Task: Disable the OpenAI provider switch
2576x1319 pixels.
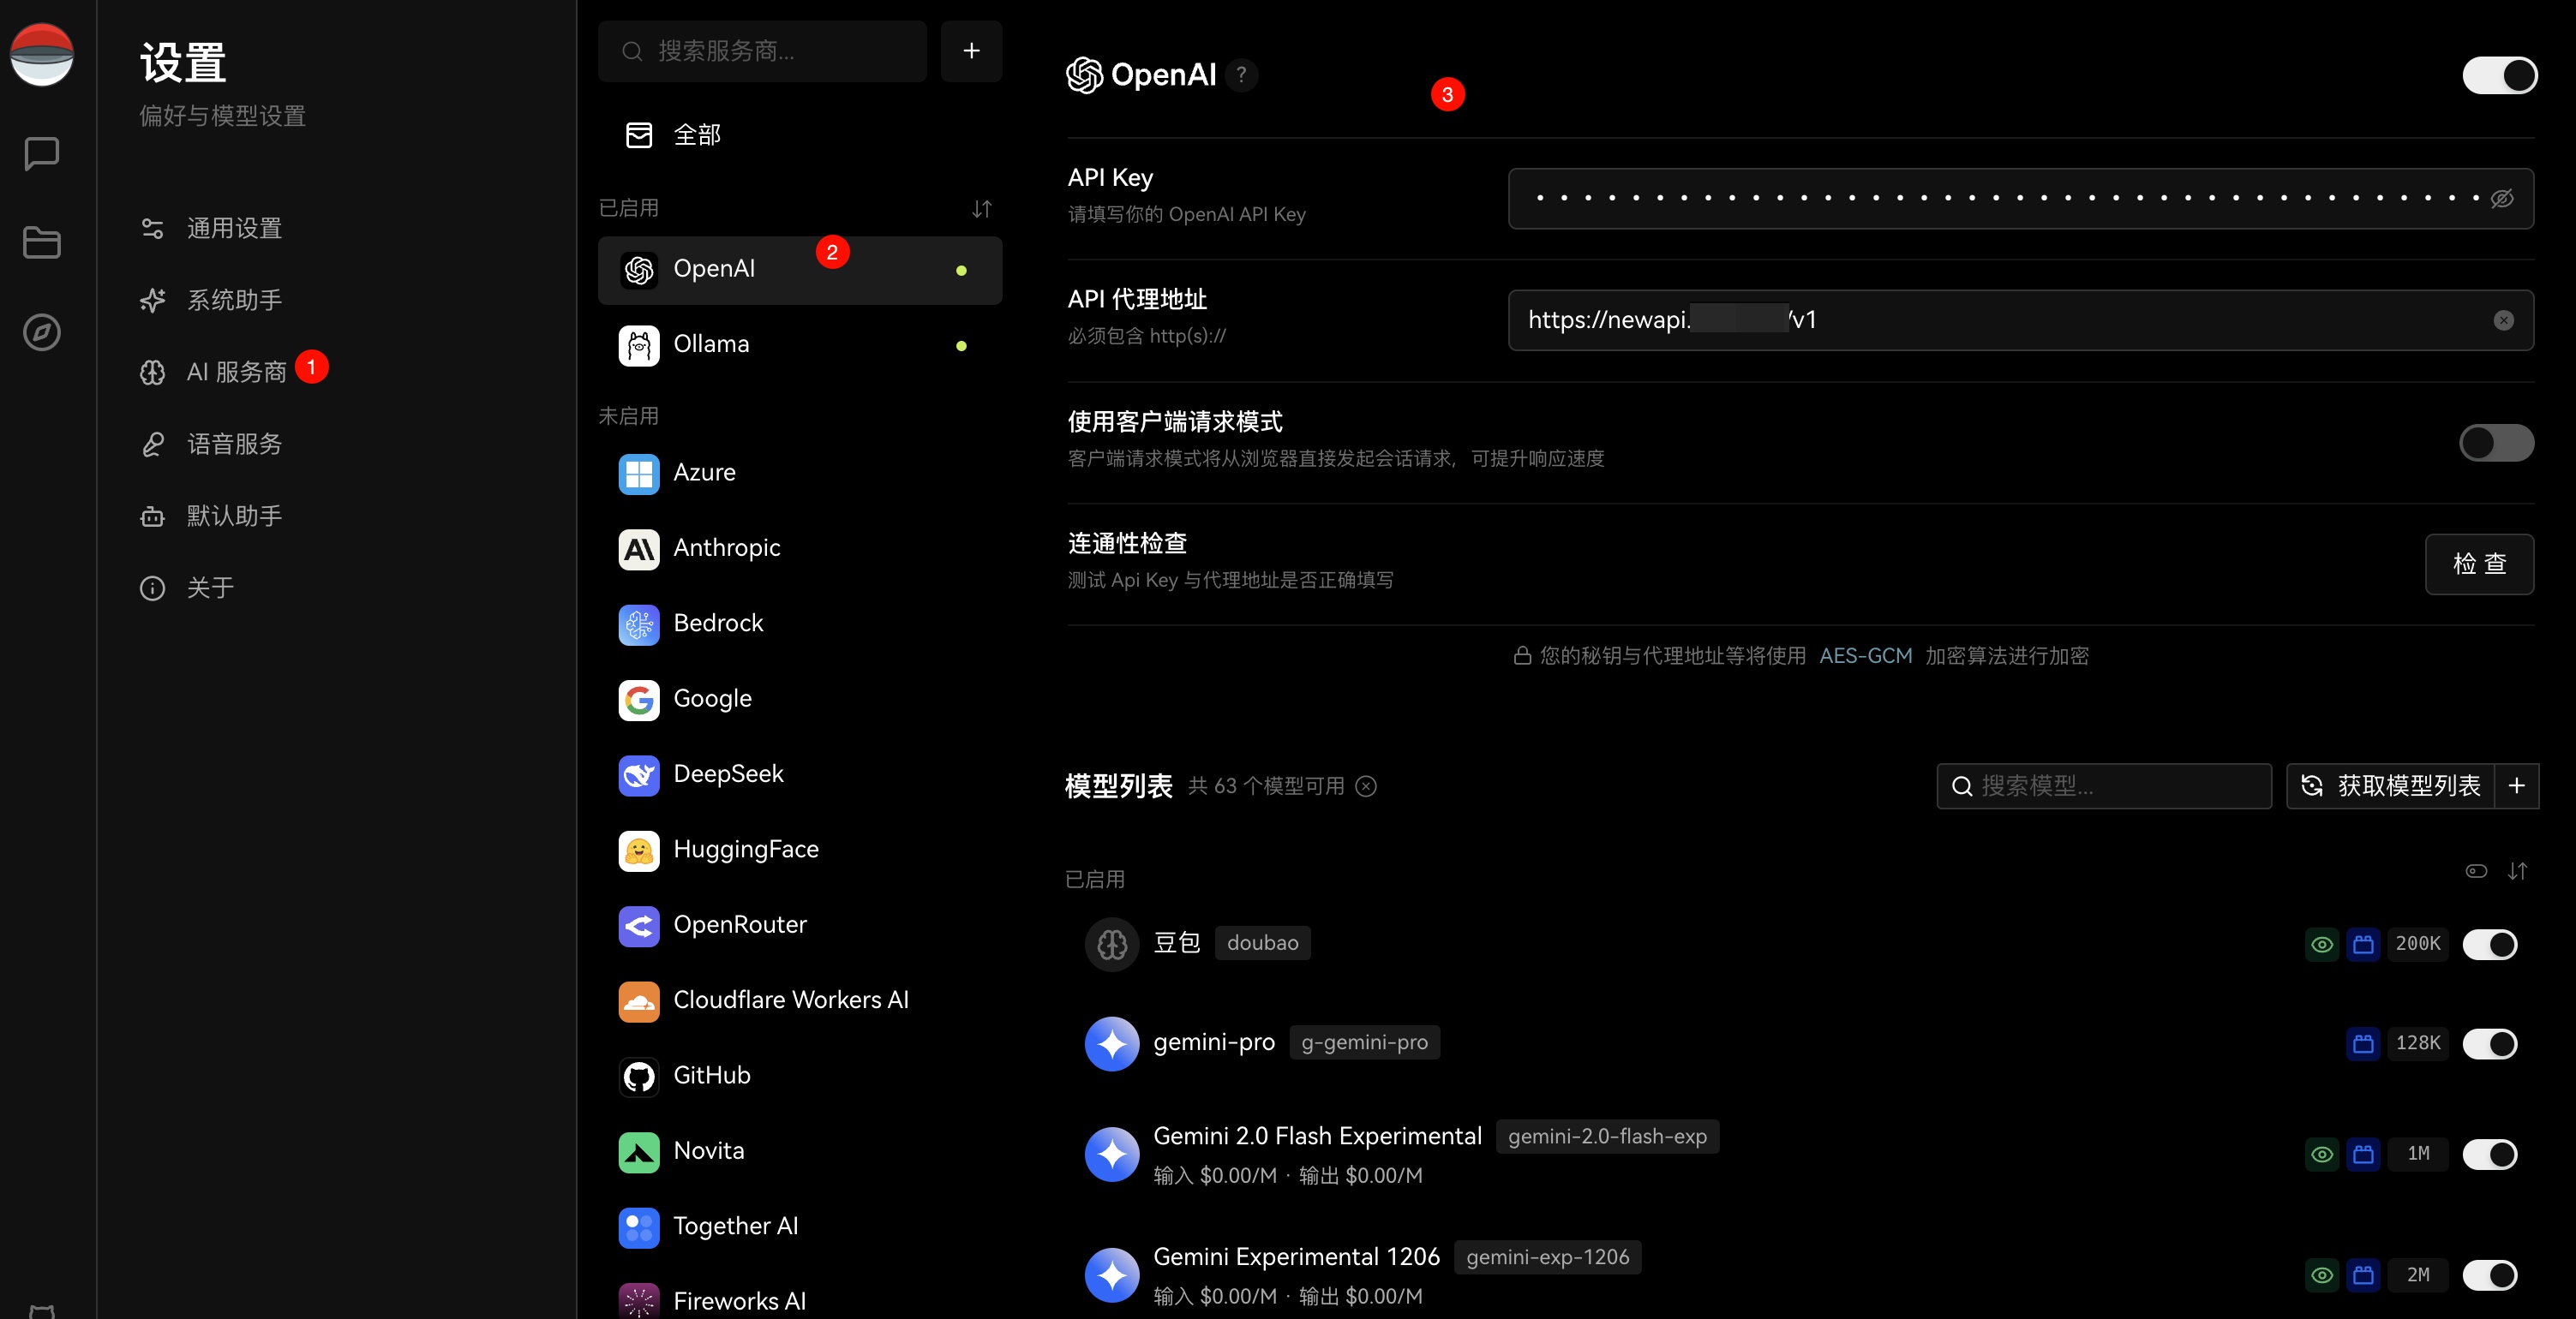Action: click(x=2499, y=75)
